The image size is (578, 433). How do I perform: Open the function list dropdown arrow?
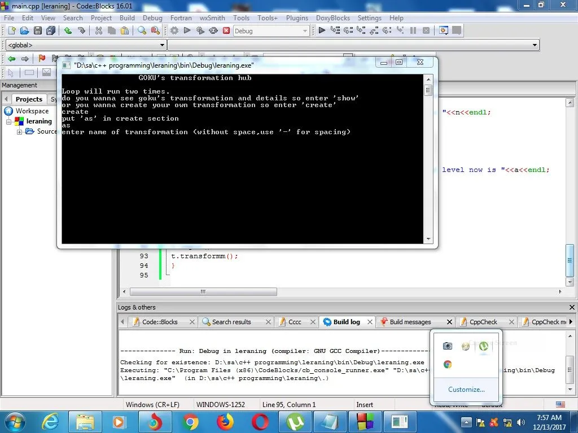535,45
